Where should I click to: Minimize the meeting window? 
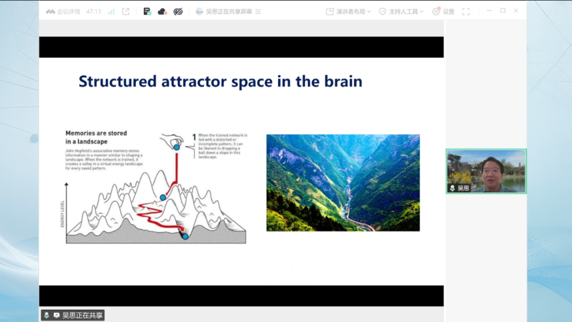[x=489, y=11]
